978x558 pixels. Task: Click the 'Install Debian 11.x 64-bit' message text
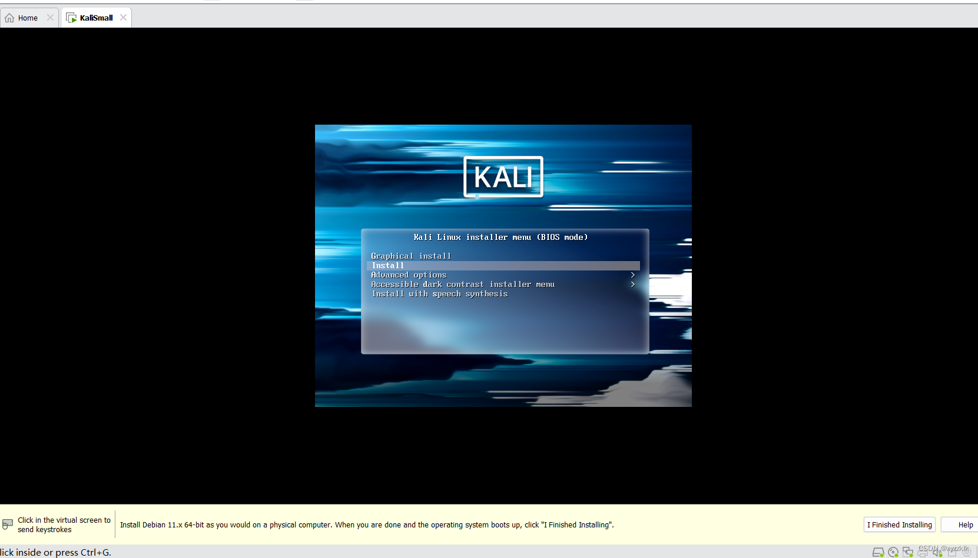click(x=367, y=524)
